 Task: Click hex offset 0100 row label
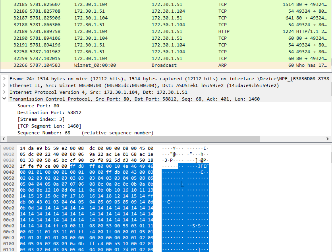point(9,244)
